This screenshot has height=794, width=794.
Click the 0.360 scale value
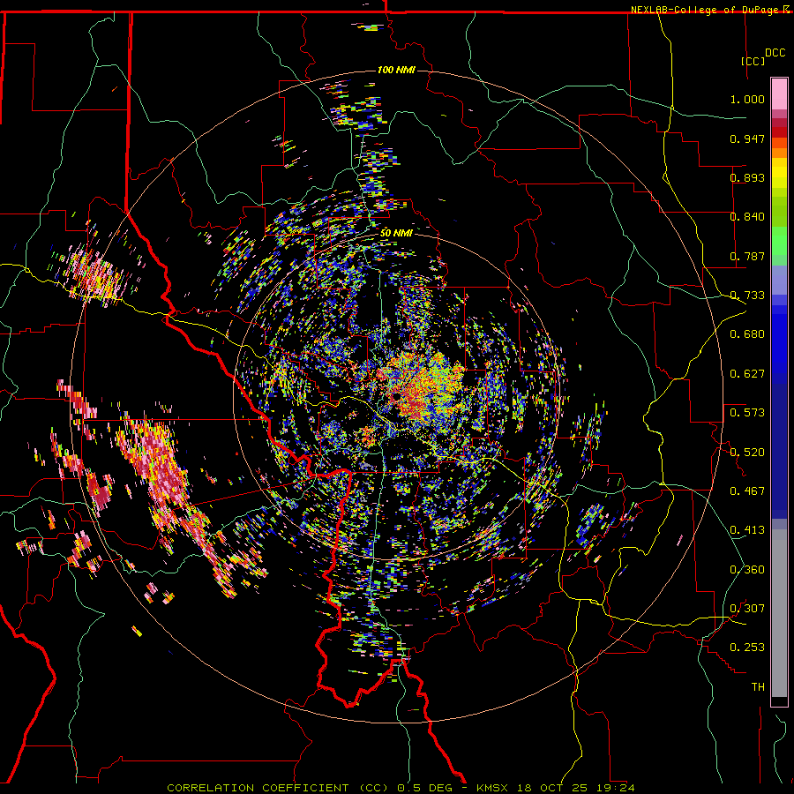click(x=747, y=570)
